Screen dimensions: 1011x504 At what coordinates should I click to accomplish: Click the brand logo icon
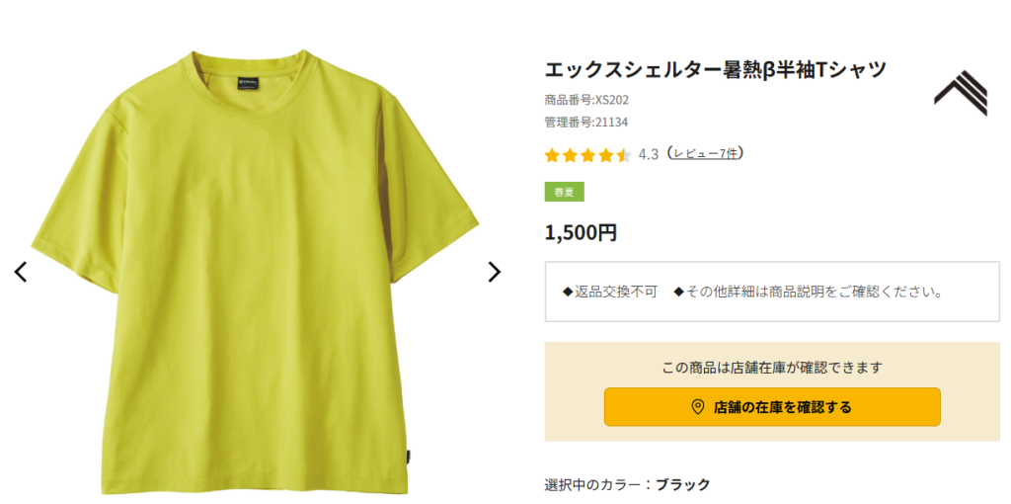pyautogui.click(x=961, y=95)
